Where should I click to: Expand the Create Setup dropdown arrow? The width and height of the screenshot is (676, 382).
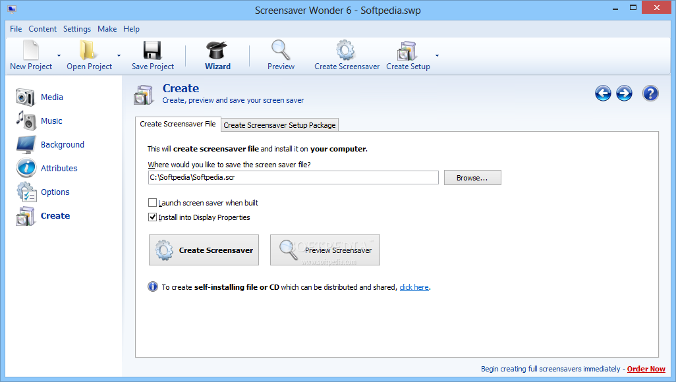[x=437, y=55]
